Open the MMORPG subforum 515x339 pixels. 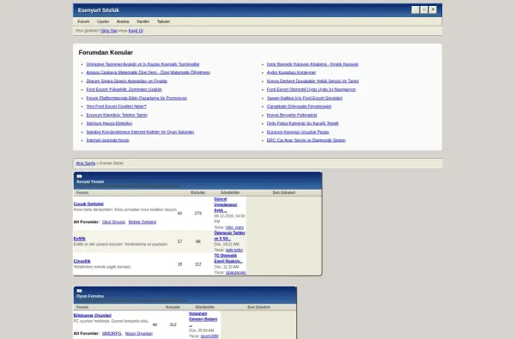[112, 333]
